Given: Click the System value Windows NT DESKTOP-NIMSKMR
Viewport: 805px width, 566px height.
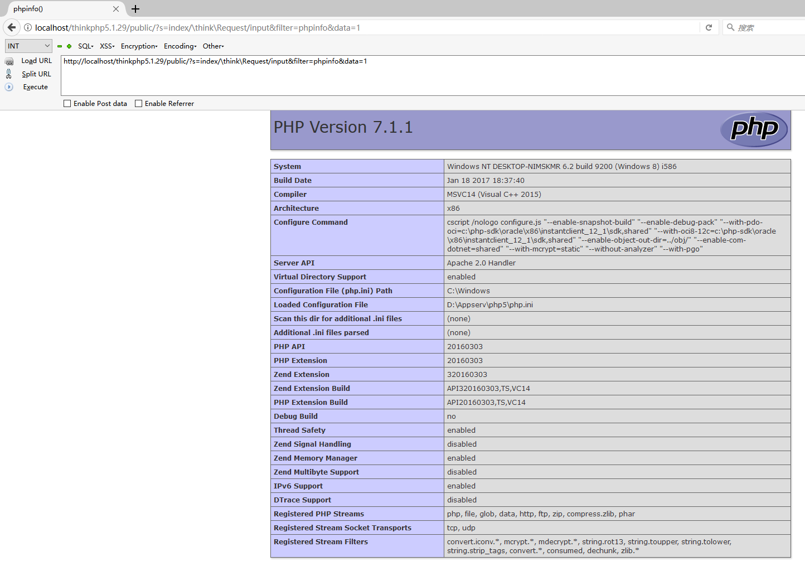Looking at the screenshot, I should point(562,166).
